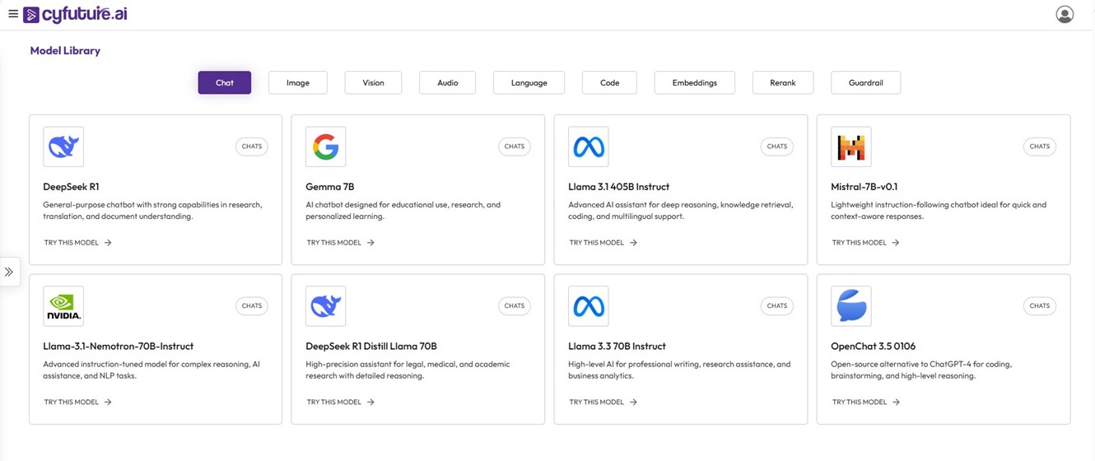
Task: Click the DeepSeek R1 whale logo icon
Action: pos(63,147)
